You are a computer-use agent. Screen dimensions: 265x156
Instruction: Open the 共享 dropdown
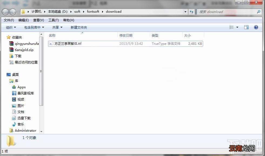click(57, 27)
